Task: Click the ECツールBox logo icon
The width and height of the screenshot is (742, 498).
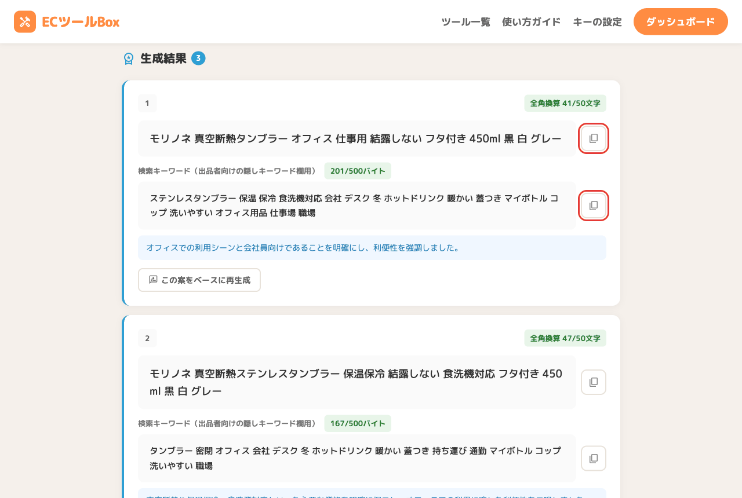Action: click(x=25, y=22)
